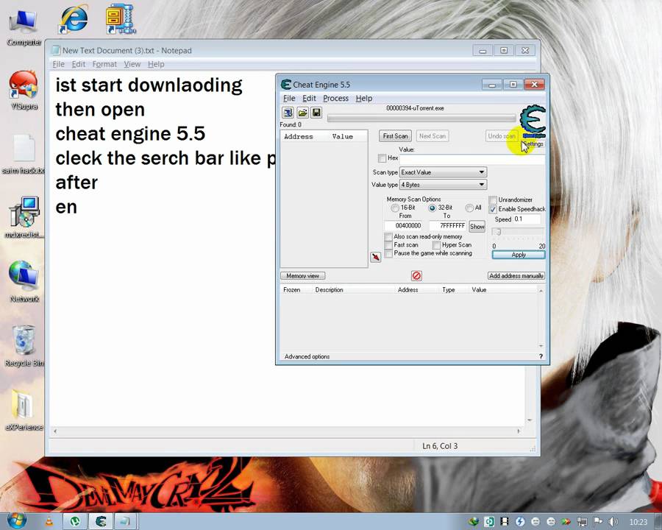Open Memory view
Image resolution: width=662 pixels, height=530 pixels.
tap(303, 275)
